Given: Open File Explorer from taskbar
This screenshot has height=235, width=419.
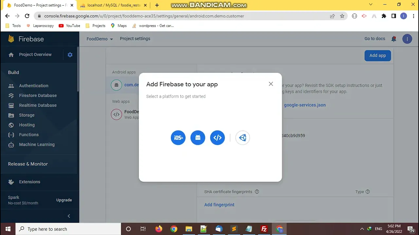Looking at the screenshot, I should click(x=189, y=229).
